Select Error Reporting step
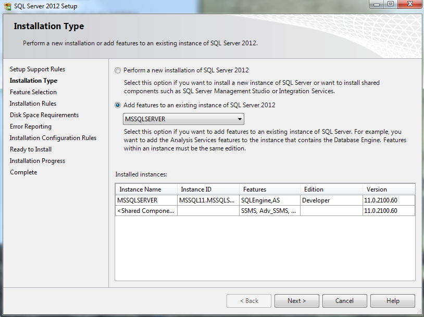 31,126
